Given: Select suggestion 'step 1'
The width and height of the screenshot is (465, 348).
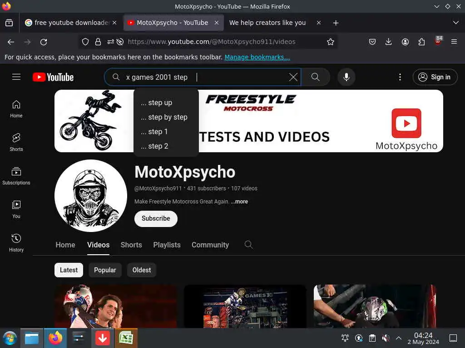Looking at the screenshot, I should (166, 132).
